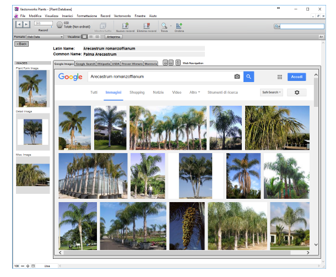The width and height of the screenshot is (336, 277).
Task: Click the Detail Image thumbnail
Action: [33, 132]
